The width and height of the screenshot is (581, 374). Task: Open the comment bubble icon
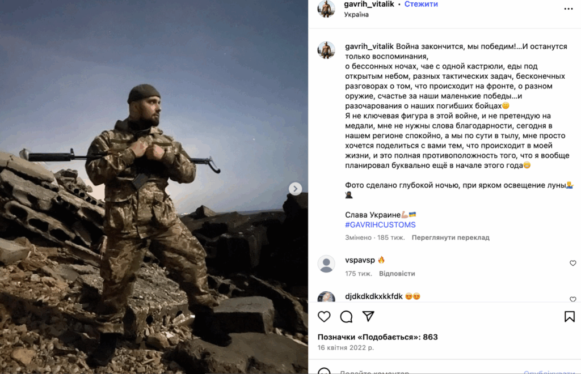(x=346, y=317)
